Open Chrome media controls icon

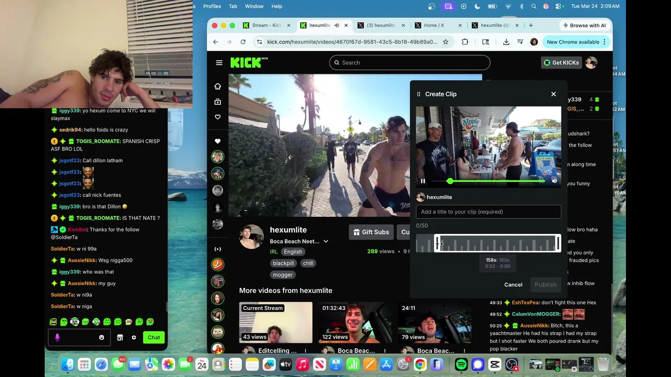click(x=520, y=42)
